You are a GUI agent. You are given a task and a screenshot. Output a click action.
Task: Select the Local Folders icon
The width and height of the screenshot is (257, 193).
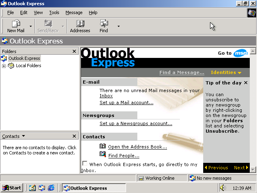[x=11, y=66]
